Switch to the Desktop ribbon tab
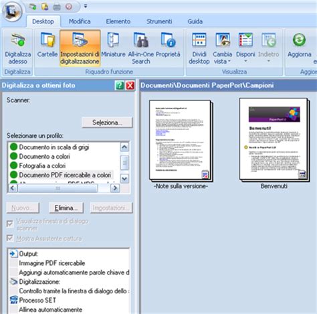Viewport: 317px width, 314px height. click(x=43, y=21)
